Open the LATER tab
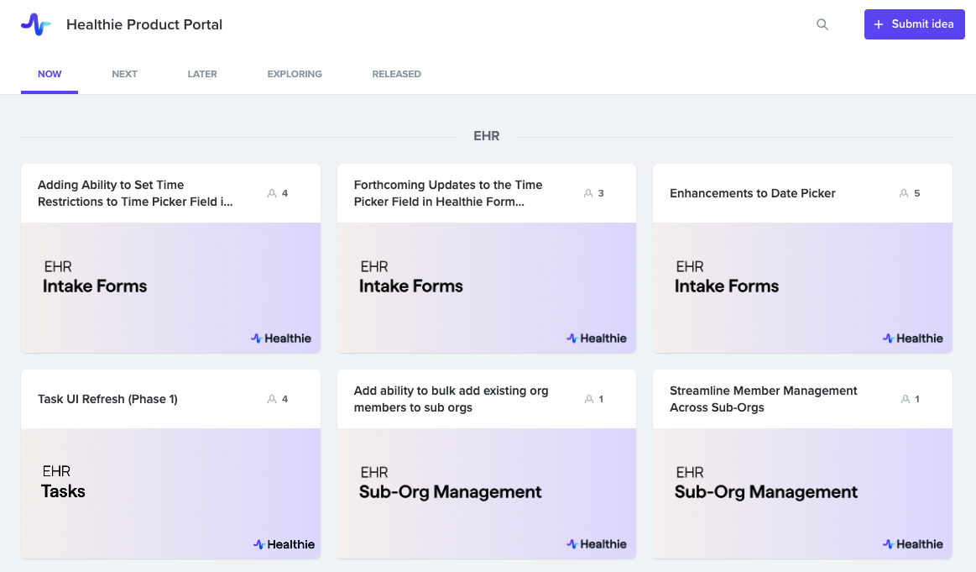 pos(202,74)
